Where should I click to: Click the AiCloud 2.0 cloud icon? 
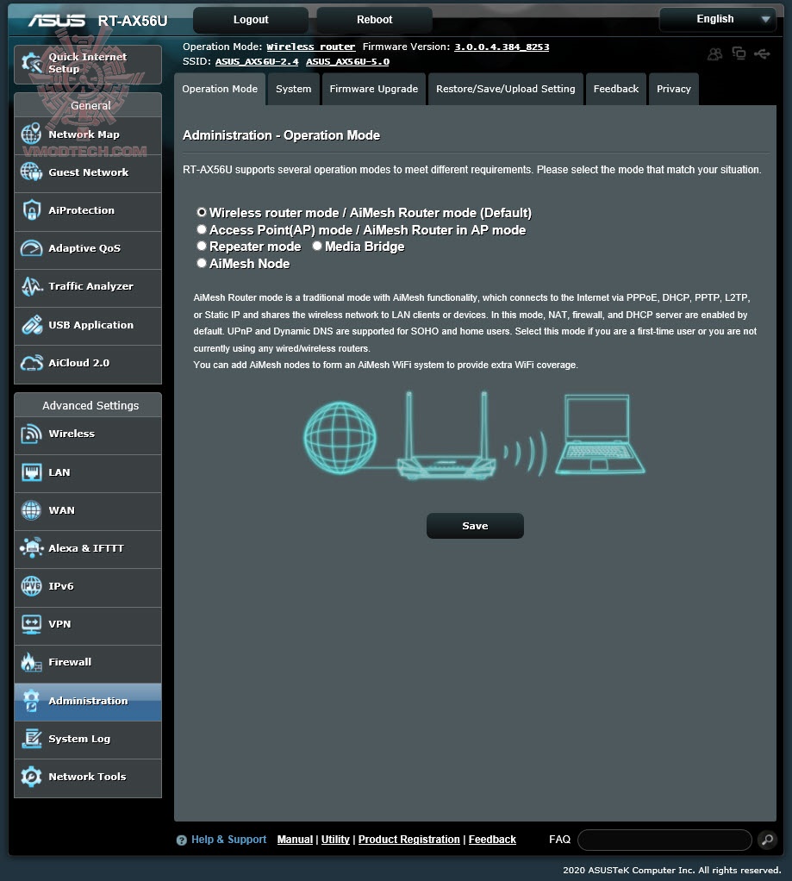click(31, 363)
